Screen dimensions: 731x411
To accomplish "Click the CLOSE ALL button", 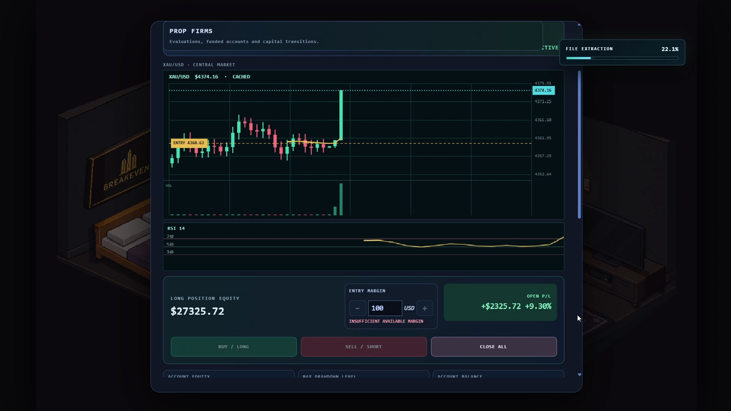I will (x=494, y=347).
